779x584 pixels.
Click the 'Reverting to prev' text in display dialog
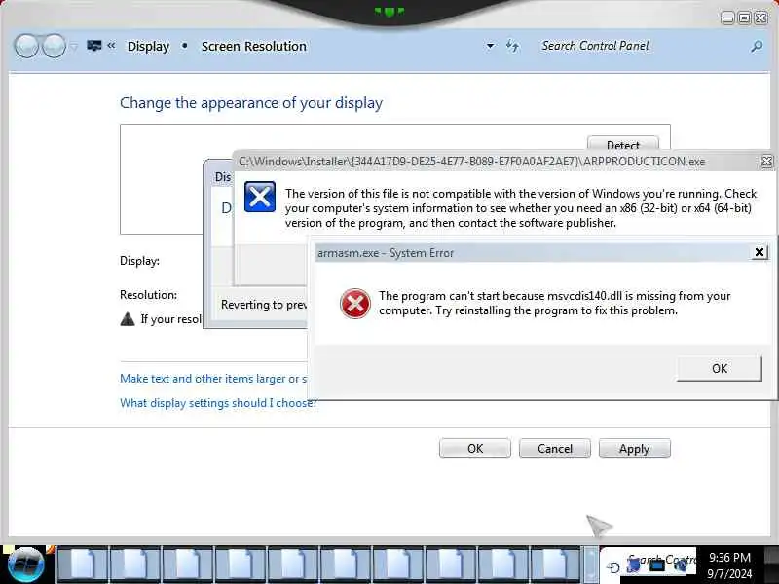(264, 305)
